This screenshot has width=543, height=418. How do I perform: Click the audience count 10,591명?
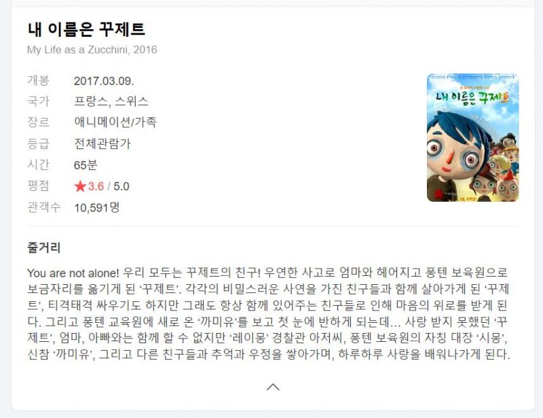(97, 207)
